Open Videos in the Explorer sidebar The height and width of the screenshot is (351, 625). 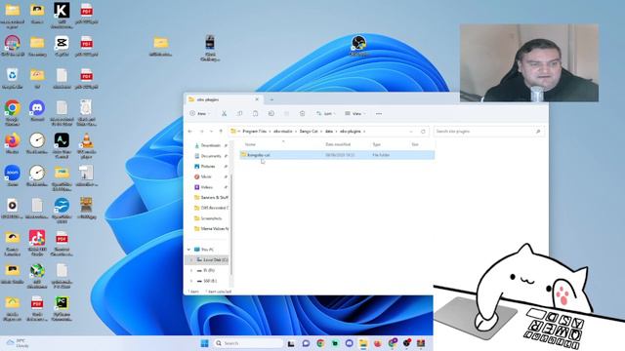[206, 187]
